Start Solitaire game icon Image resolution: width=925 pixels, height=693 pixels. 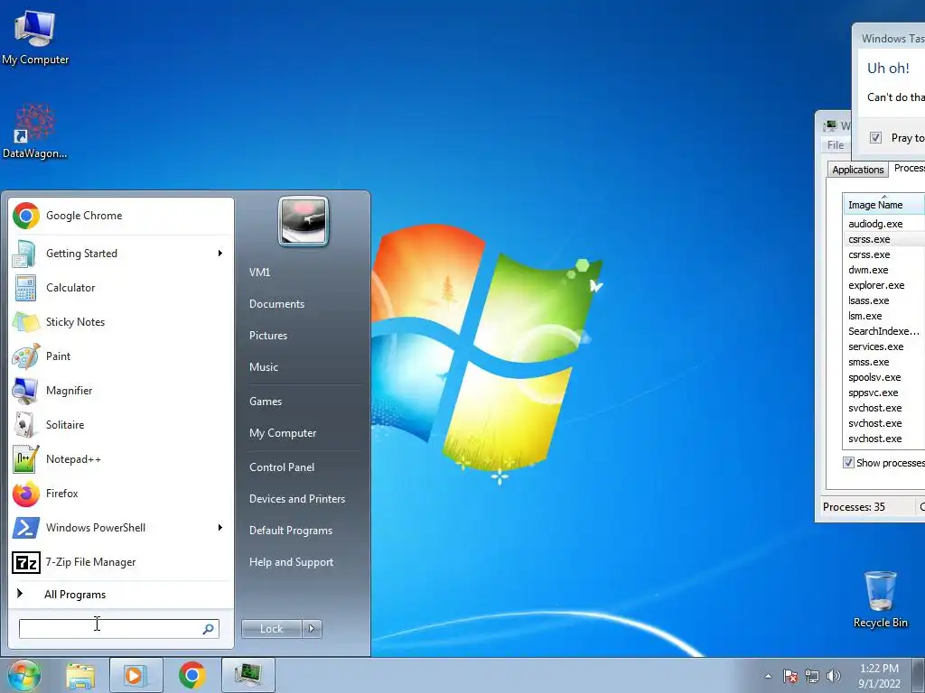tap(25, 425)
